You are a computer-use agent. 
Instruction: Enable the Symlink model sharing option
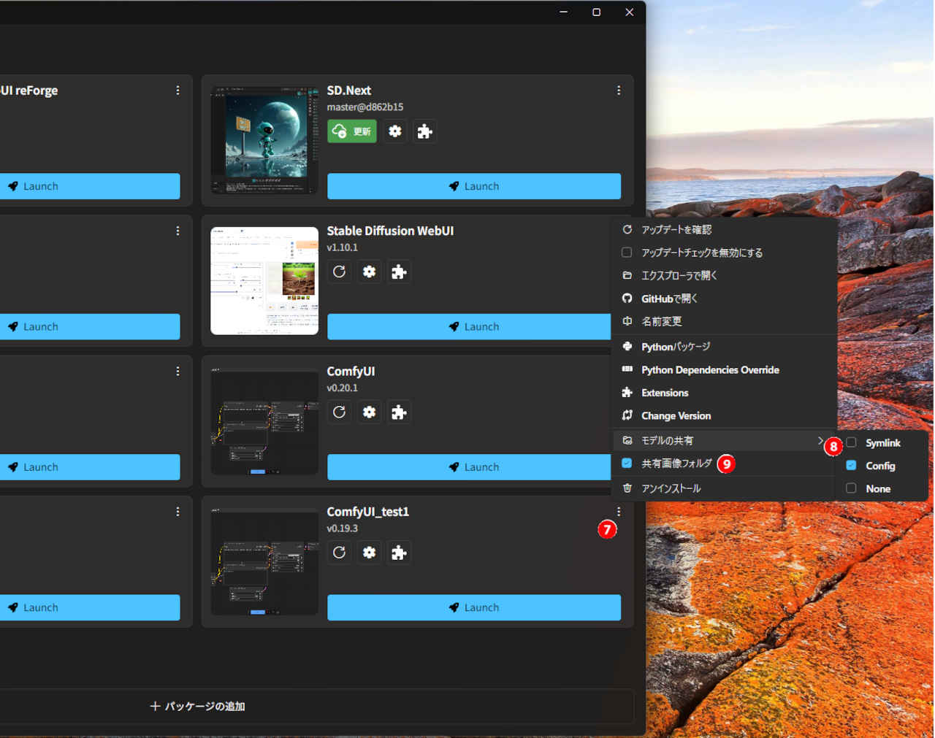click(851, 443)
